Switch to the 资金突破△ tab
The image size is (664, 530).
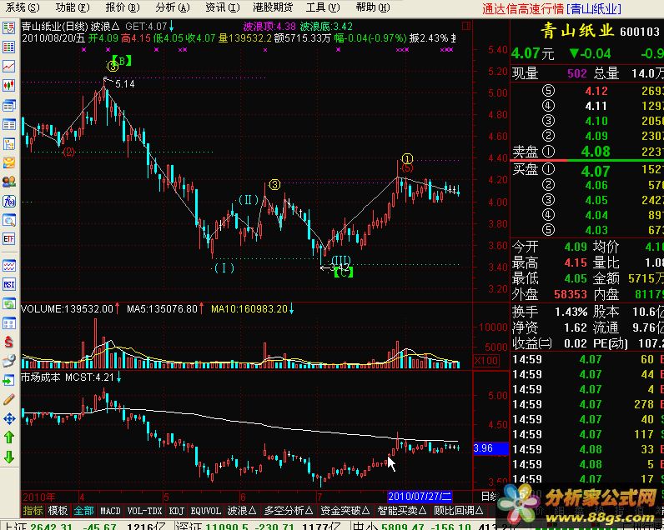point(345,511)
